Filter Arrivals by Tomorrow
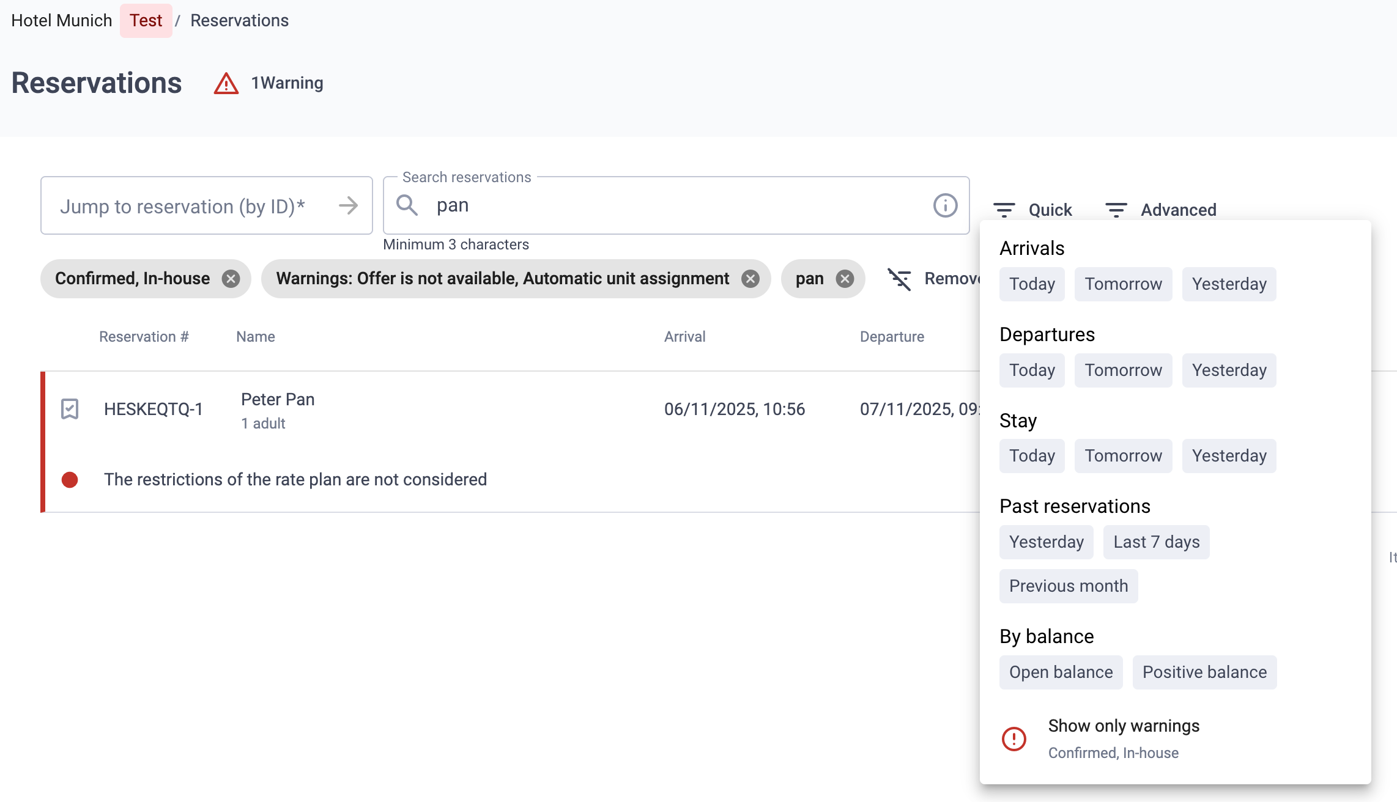Screen dimensions: 1397x802 [1123, 284]
